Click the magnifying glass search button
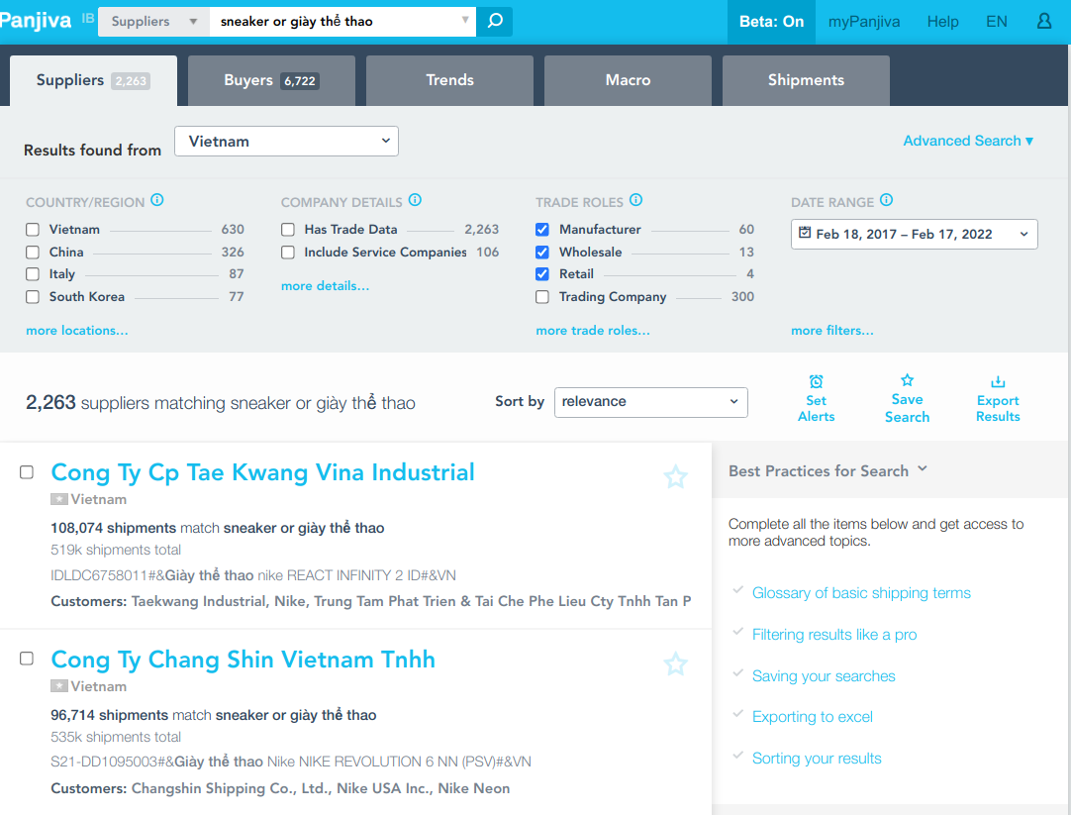Screen dimensions: 1071x815 495,21
